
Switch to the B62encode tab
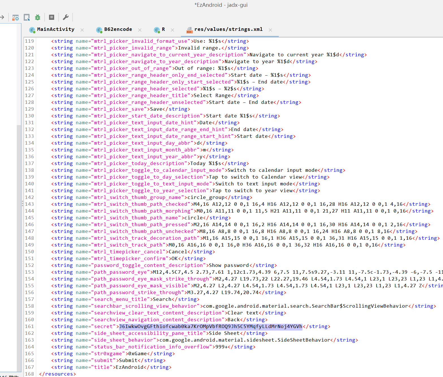tap(118, 29)
